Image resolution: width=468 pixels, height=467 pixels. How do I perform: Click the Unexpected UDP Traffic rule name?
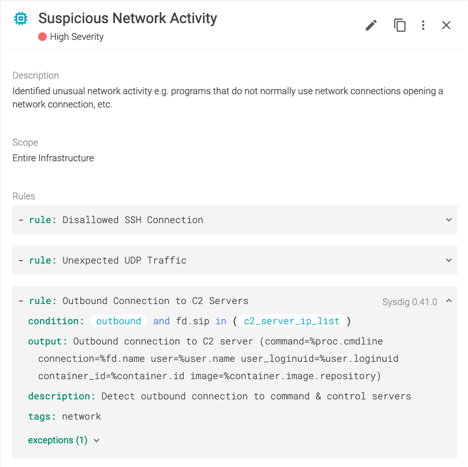(x=124, y=260)
